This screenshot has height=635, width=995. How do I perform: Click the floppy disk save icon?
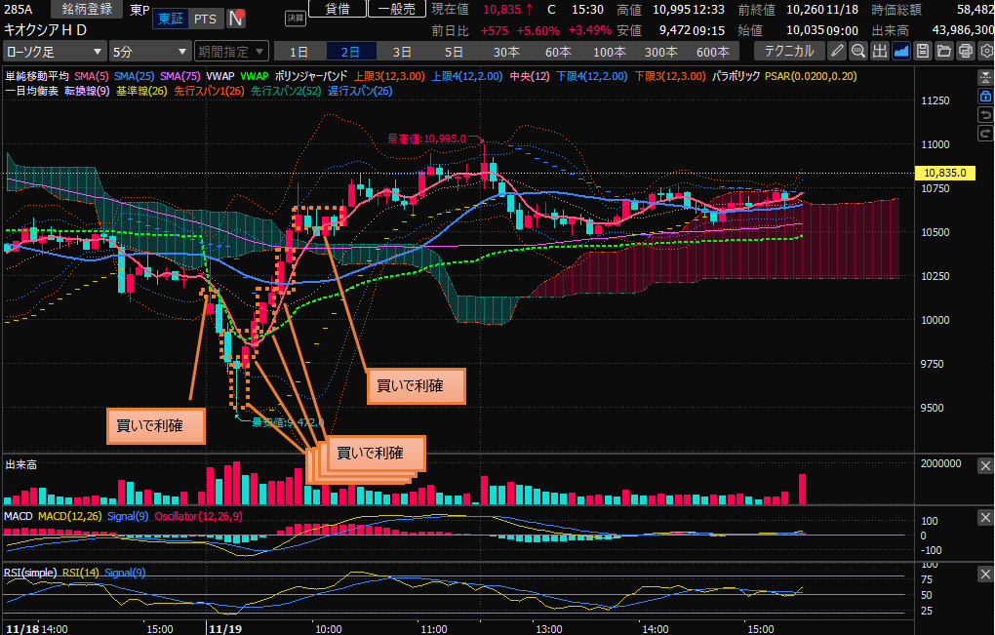click(922, 51)
